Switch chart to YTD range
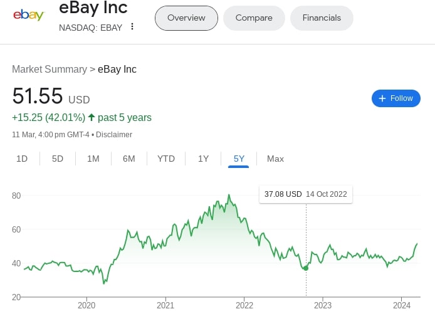The width and height of the screenshot is (435, 314). coord(166,159)
